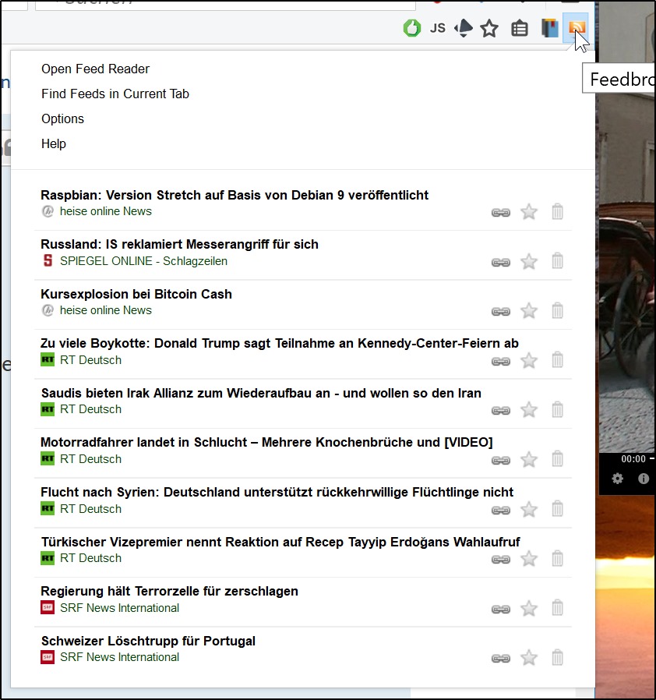Open the Options menu entry
Screen dimensions: 656x700
click(x=62, y=119)
